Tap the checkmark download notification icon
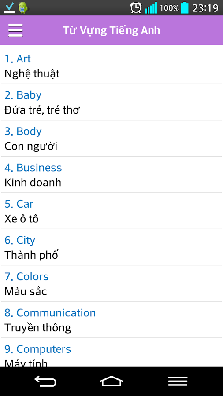 pyautogui.click(x=9, y=7)
